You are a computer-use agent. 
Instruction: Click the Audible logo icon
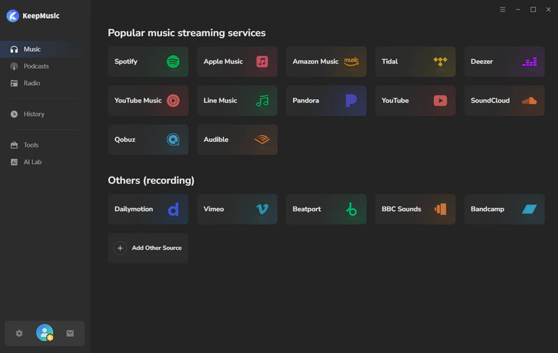(x=262, y=140)
